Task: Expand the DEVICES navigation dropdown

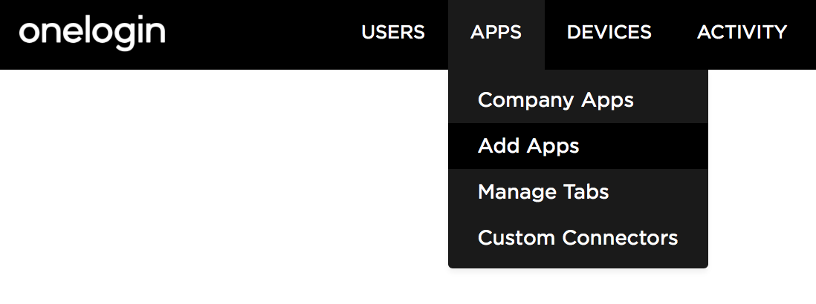Action: 609,33
